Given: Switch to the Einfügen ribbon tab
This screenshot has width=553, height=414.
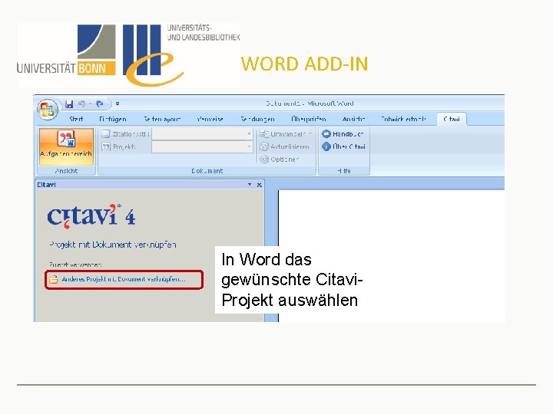Looking at the screenshot, I should tap(112, 119).
